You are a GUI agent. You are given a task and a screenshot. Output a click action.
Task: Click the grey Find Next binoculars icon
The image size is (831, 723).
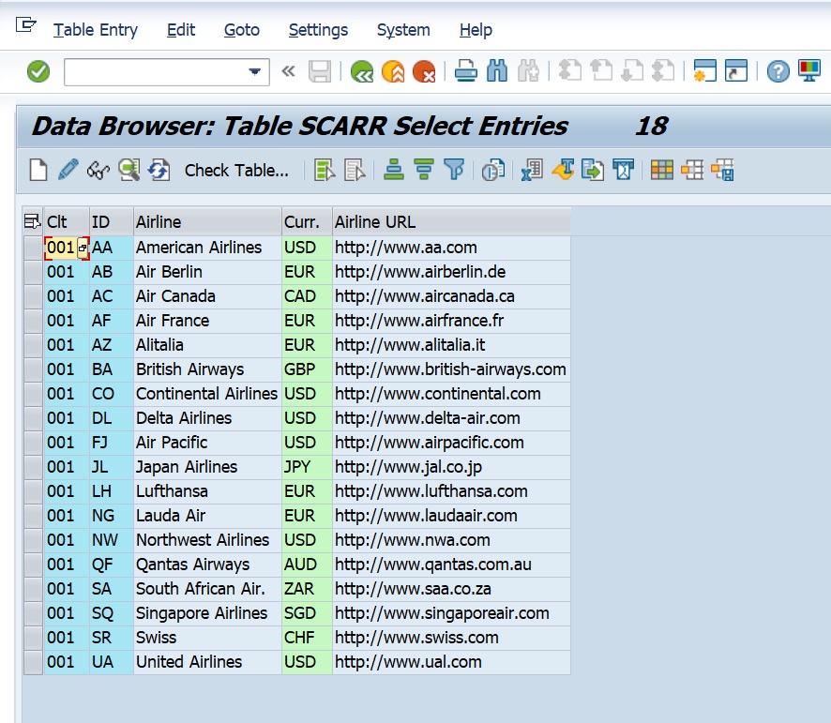pyautogui.click(x=528, y=71)
